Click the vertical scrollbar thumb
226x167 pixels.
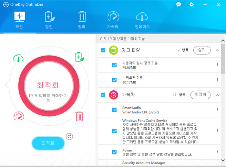[223, 59]
